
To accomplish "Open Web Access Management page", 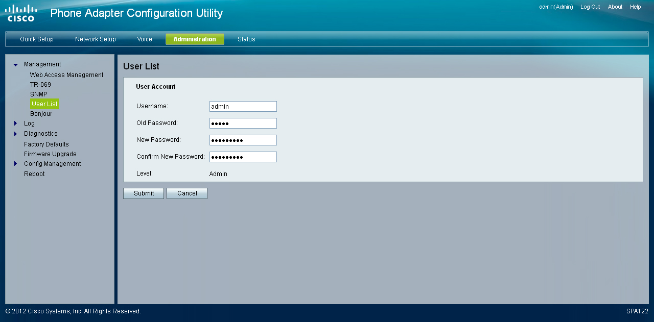I will tap(66, 75).
